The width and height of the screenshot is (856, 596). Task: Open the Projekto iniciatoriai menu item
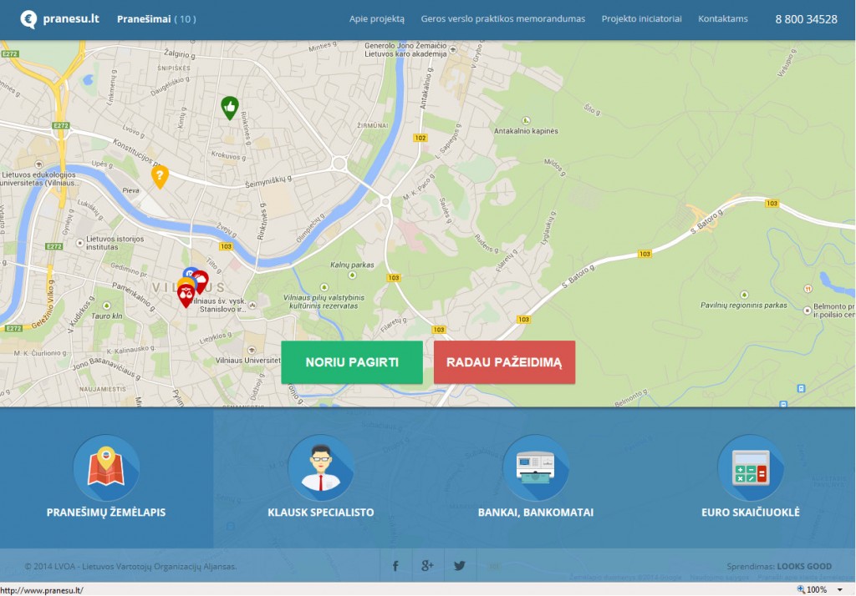tap(641, 19)
